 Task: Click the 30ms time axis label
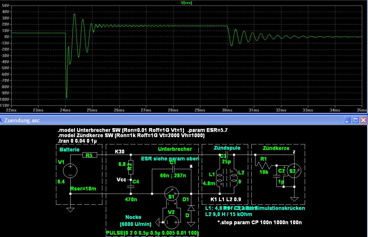click(227, 110)
